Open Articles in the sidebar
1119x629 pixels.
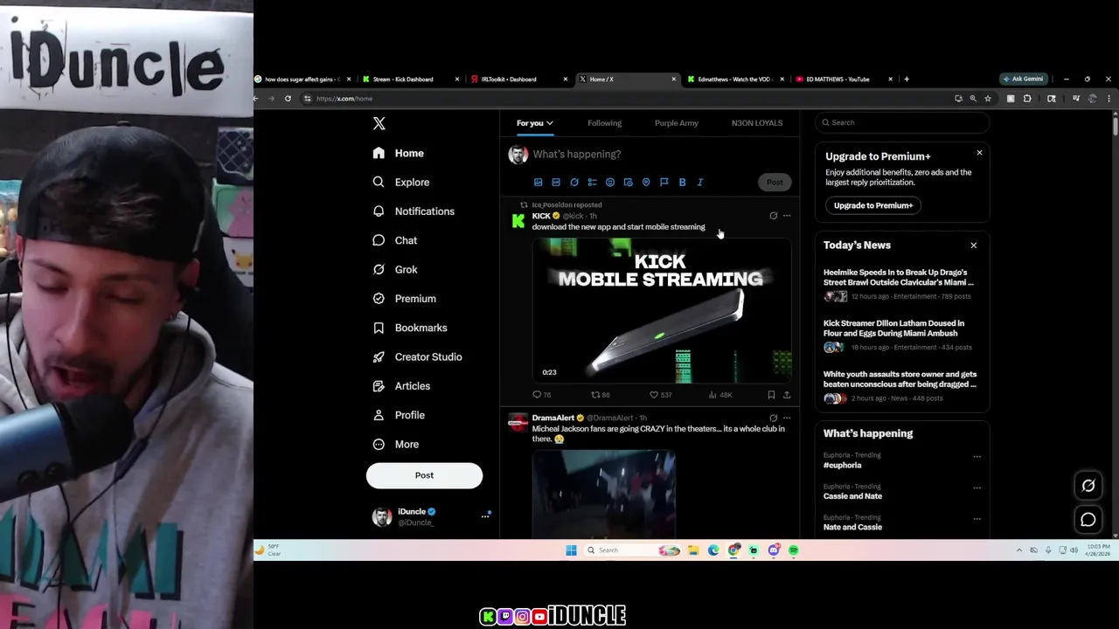[400, 386]
